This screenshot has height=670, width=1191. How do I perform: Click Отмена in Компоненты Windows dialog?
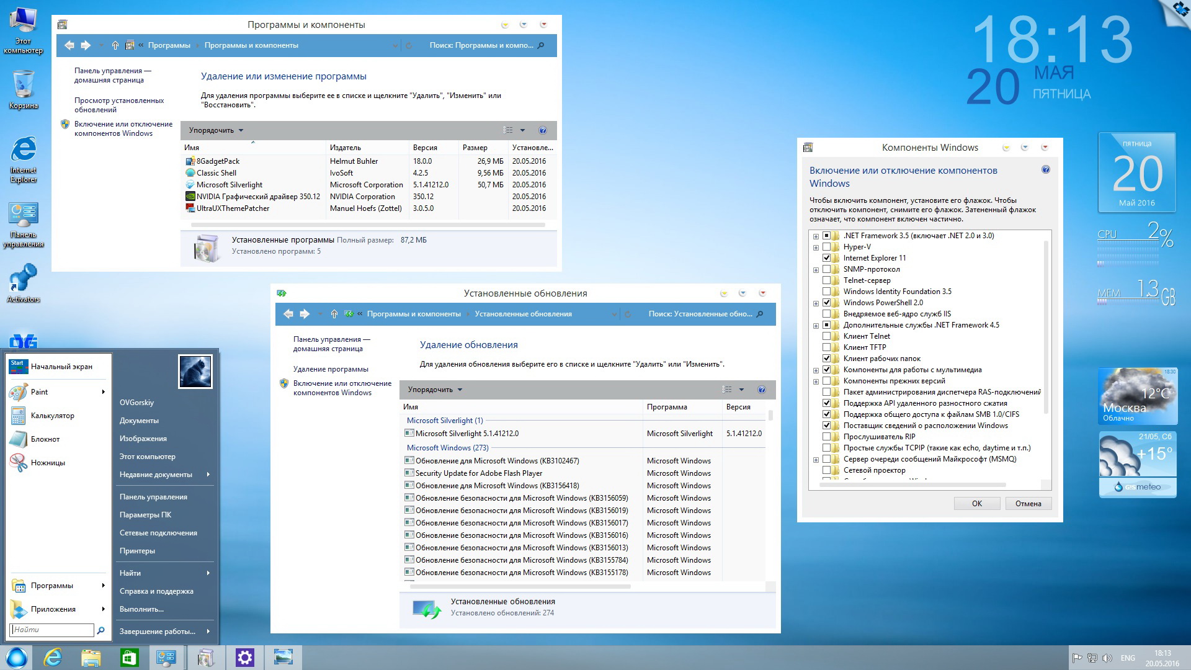tap(1028, 504)
